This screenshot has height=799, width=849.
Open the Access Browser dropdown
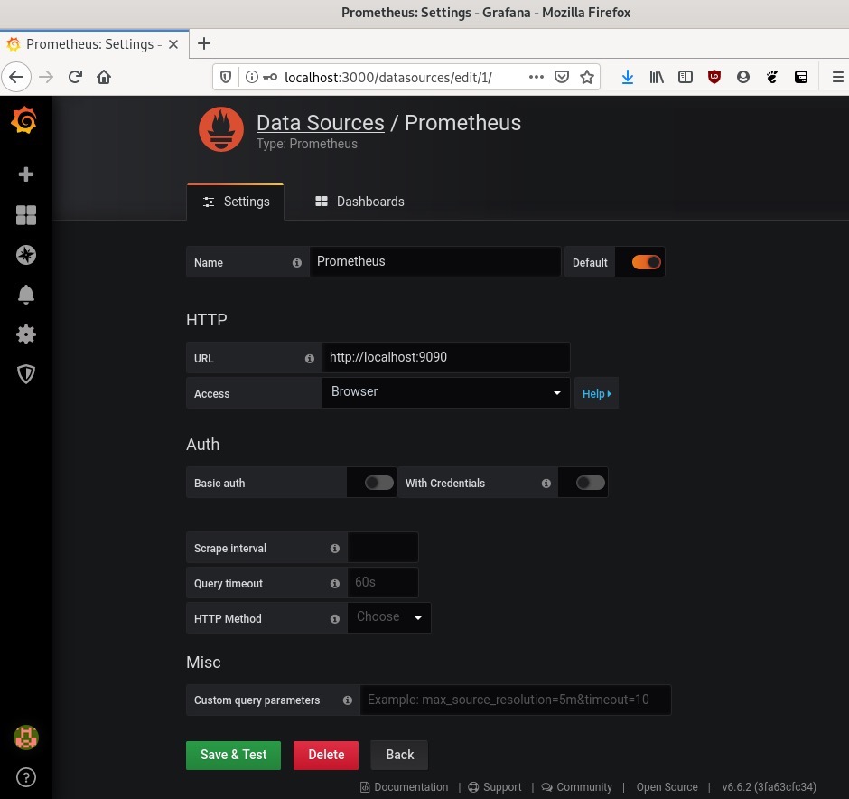[x=445, y=392]
